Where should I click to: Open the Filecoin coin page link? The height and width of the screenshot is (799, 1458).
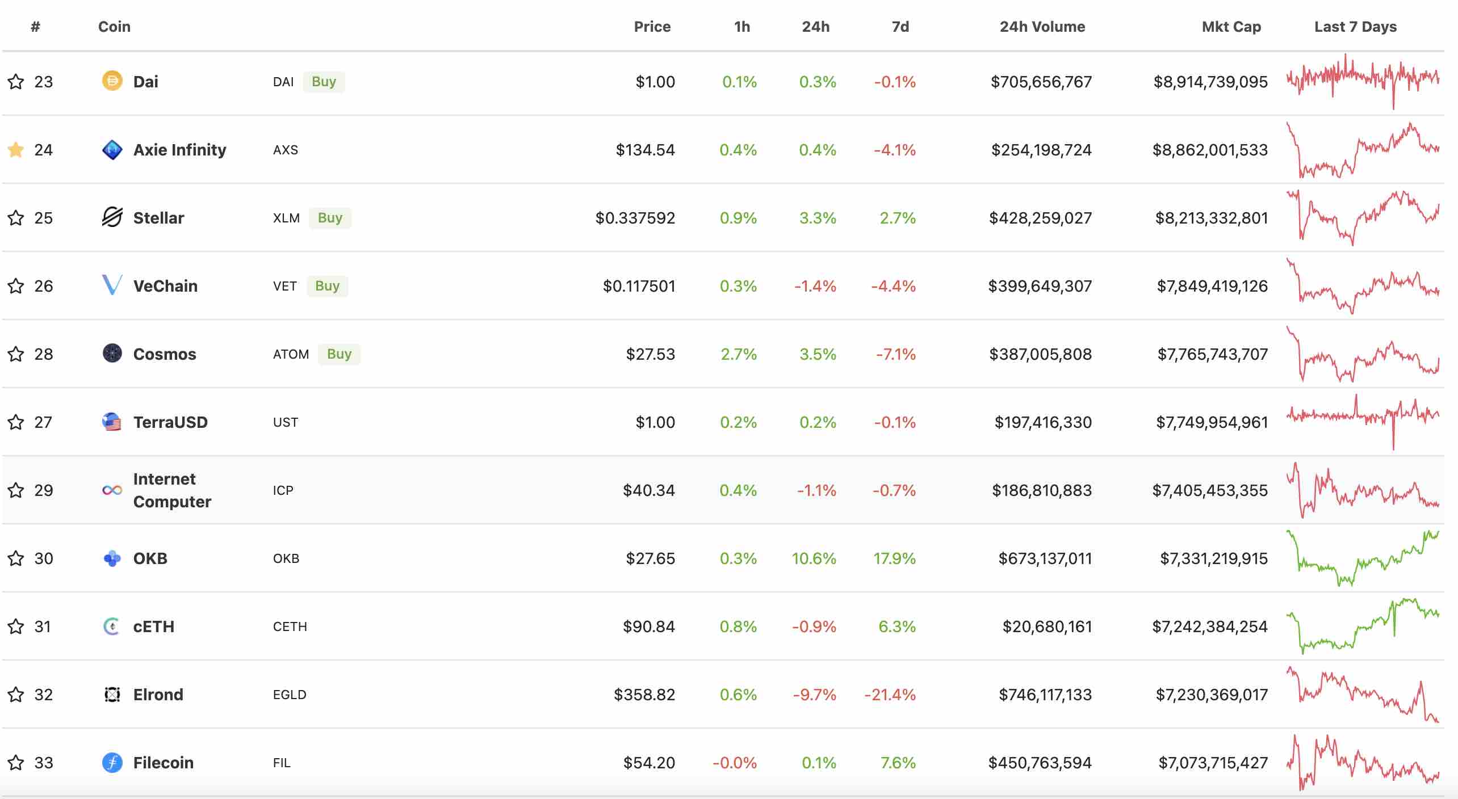click(x=163, y=762)
